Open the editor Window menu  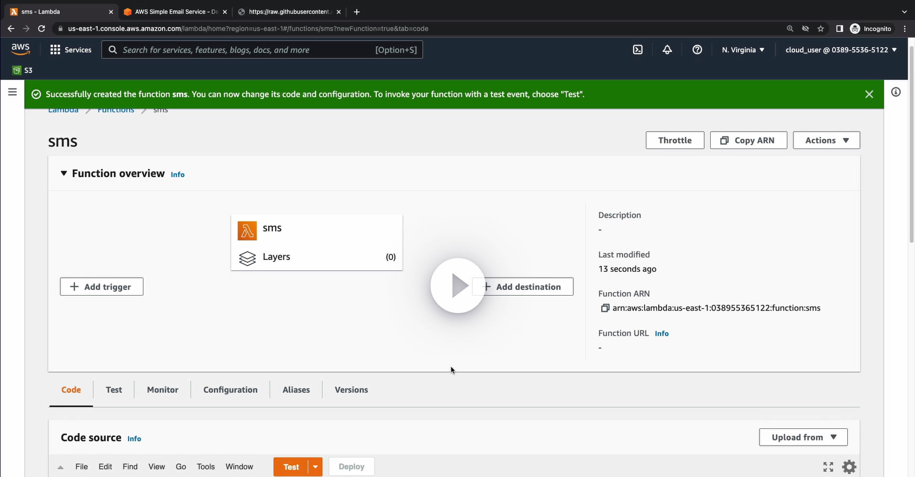[239, 467]
